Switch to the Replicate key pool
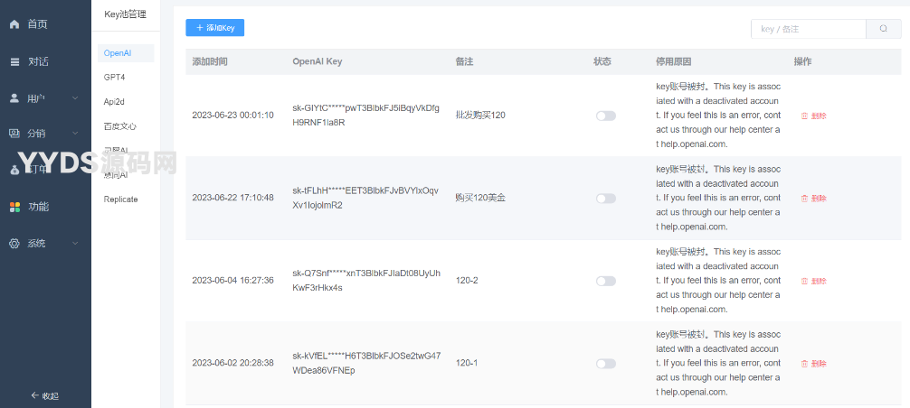Viewport: 910px width, 408px height. 121,199
